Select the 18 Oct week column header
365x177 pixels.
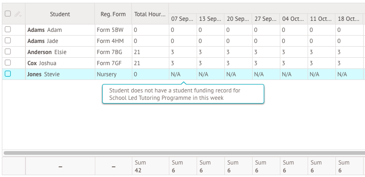[349, 19]
